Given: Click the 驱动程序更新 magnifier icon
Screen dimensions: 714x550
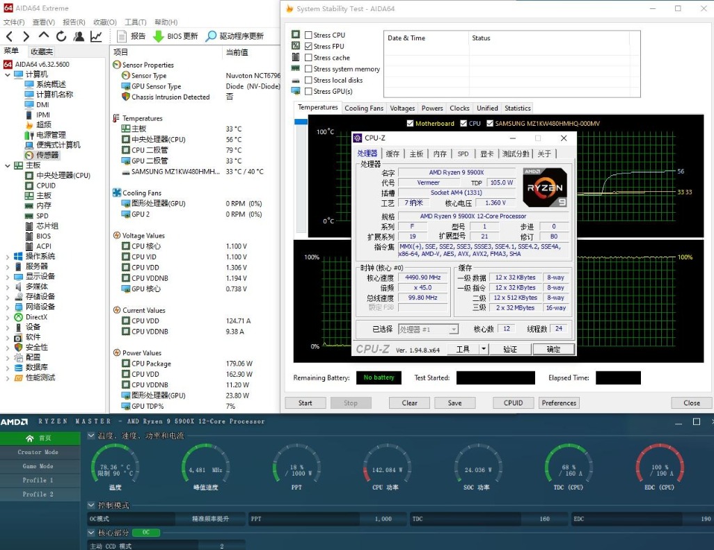Looking at the screenshot, I should (211, 36).
